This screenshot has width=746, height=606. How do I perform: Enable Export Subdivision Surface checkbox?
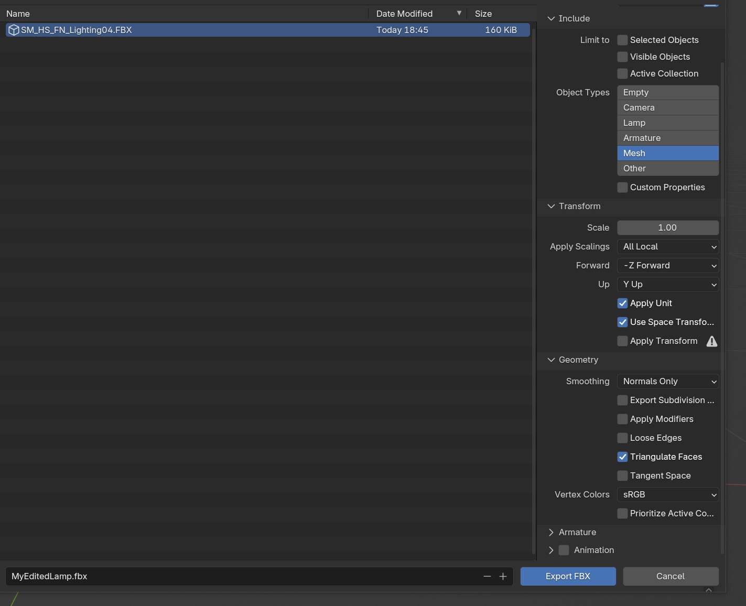pyautogui.click(x=622, y=400)
